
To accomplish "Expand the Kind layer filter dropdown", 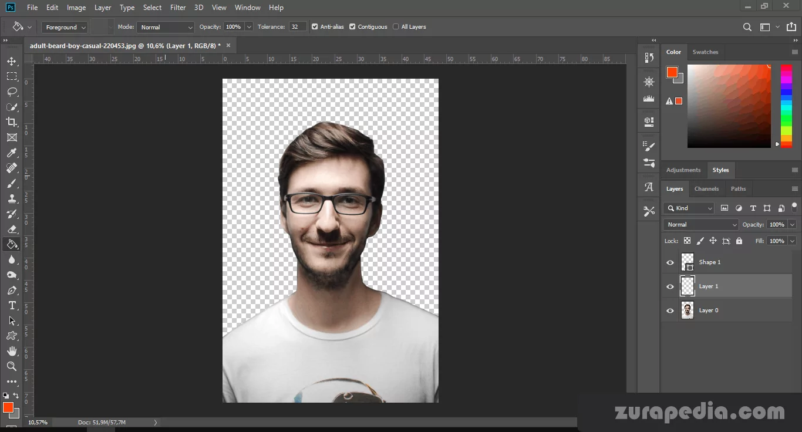I will [689, 208].
